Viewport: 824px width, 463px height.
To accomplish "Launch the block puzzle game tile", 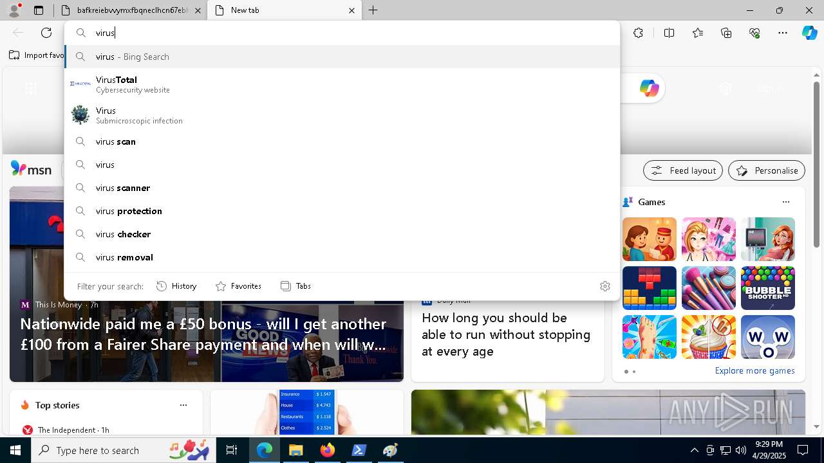I will coord(650,288).
